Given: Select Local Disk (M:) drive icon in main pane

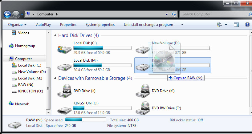Looking at the screenshot, I should point(64,67).
